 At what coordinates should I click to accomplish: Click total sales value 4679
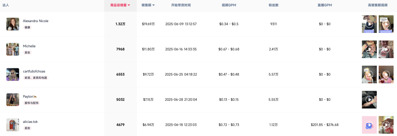(x=120, y=125)
